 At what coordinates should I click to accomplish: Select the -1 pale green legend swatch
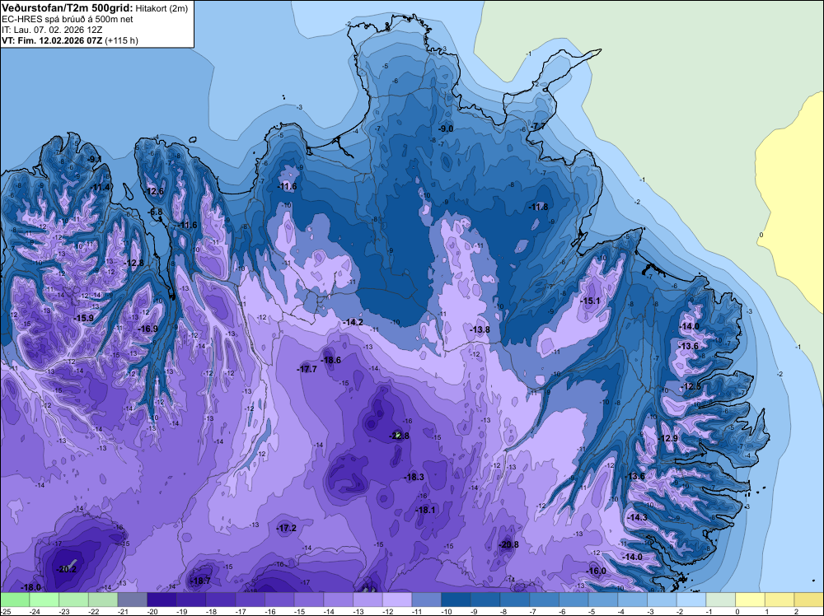(721, 600)
